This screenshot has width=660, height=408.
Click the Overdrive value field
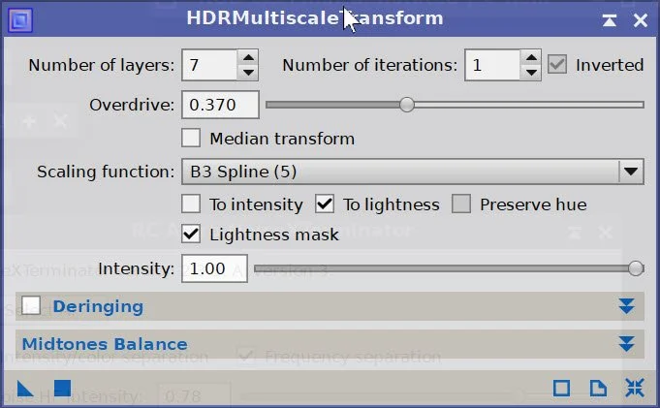click(220, 105)
